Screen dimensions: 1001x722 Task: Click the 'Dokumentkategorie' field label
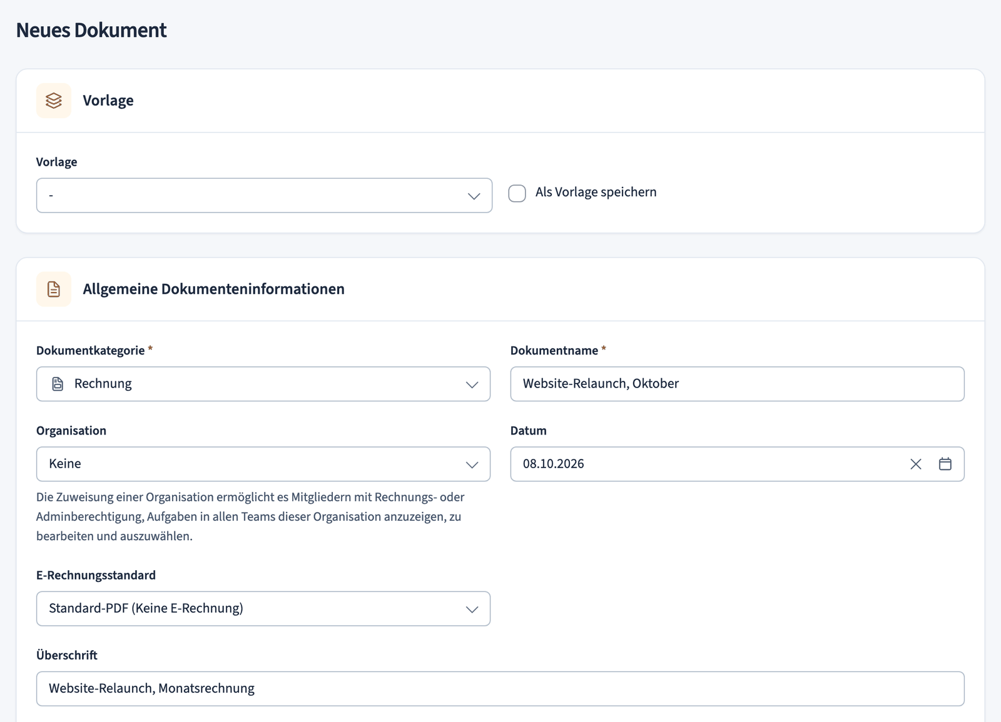(x=91, y=350)
